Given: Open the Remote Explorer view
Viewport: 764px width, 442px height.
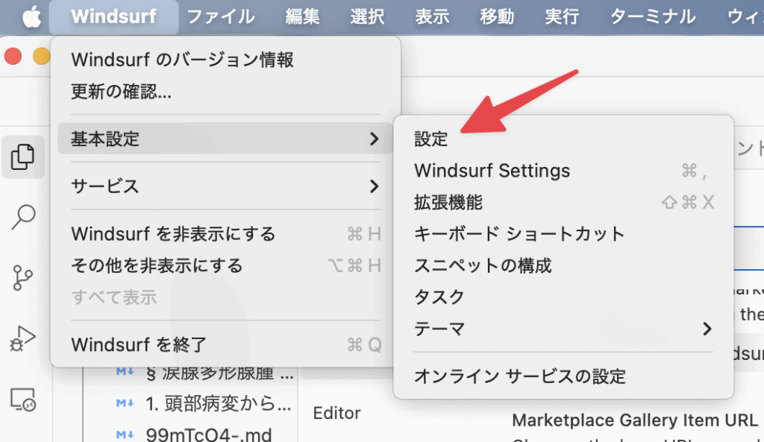Looking at the screenshot, I should (23, 400).
